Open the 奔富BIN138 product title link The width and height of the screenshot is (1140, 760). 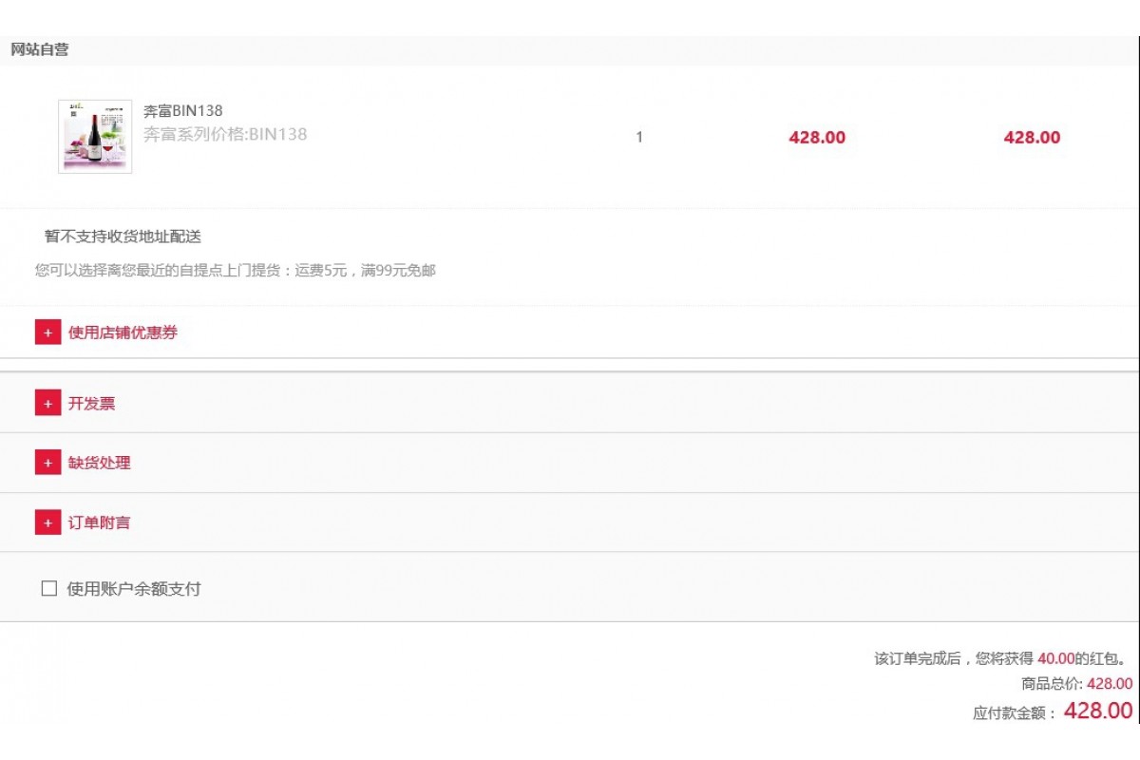[182, 111]
